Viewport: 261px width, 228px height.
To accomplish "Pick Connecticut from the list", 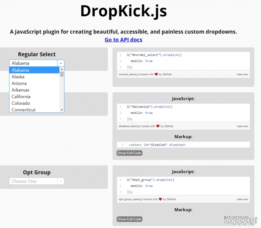I will tap(34, 109).
